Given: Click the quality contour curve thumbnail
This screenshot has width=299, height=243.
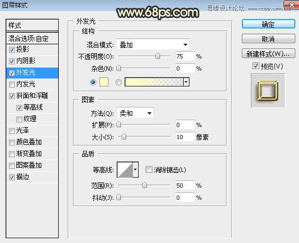Looking at the screenshot, I should tap(125, 170).
